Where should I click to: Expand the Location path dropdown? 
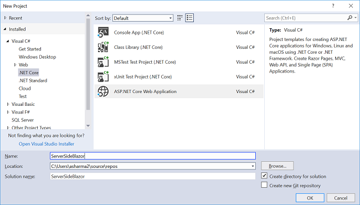pos(253,166)
